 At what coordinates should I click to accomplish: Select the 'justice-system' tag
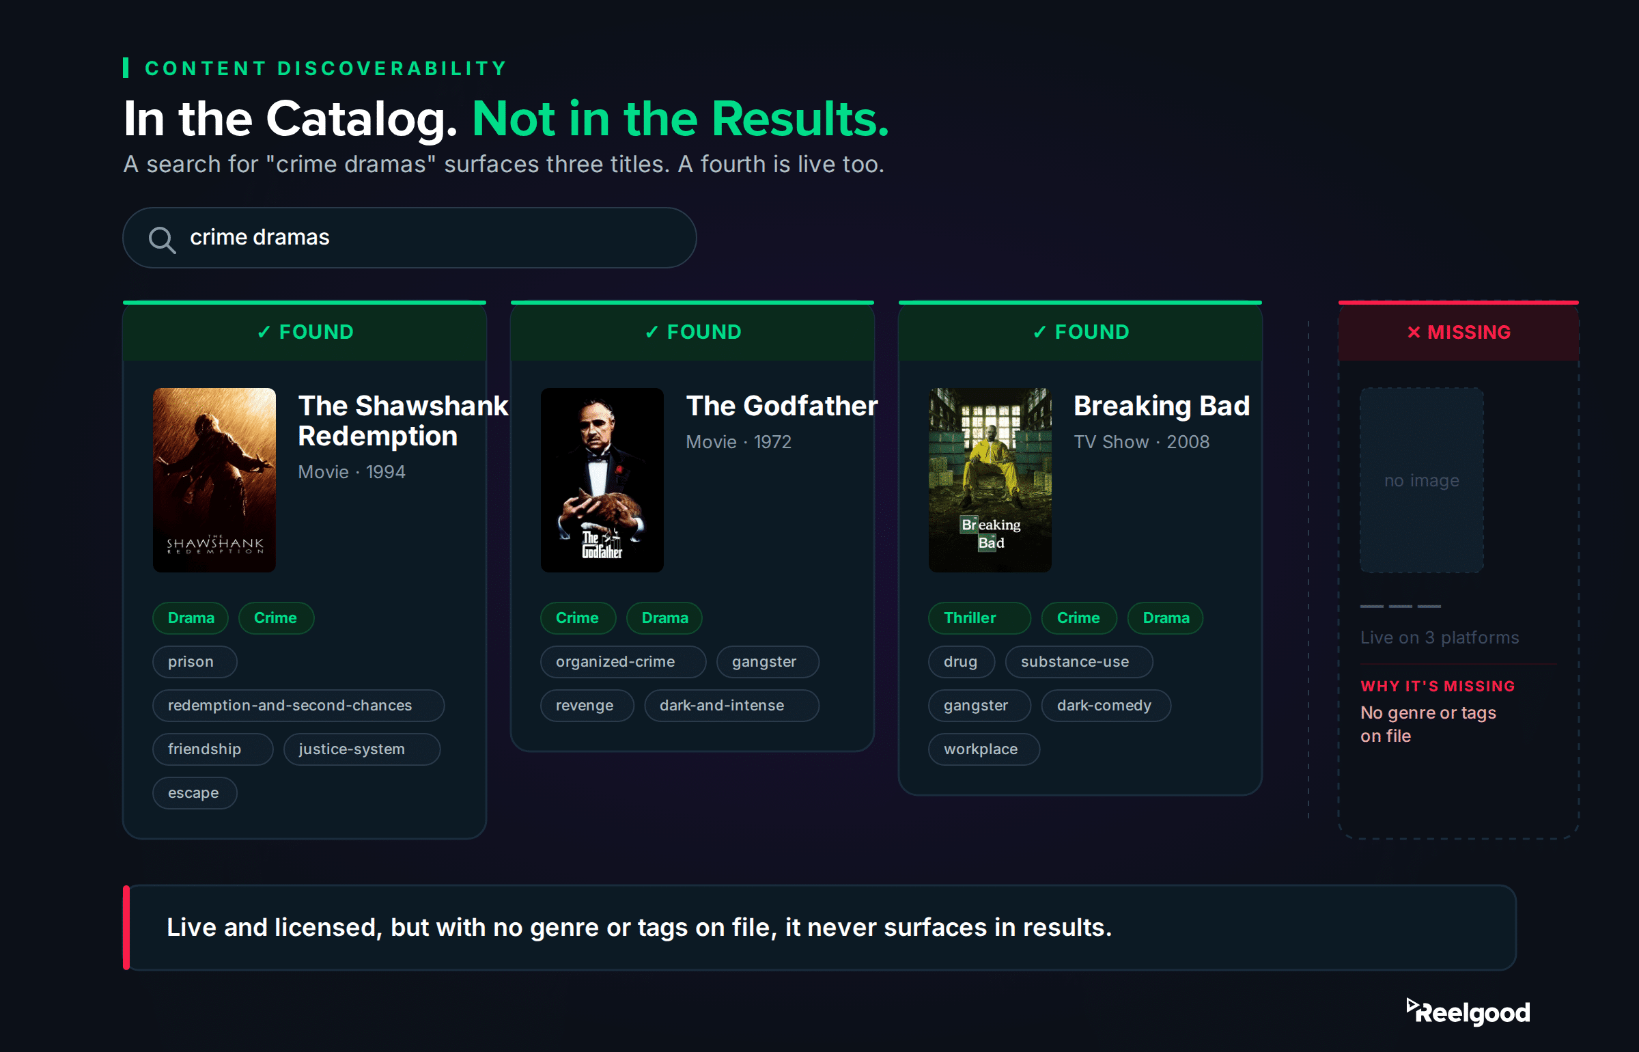coord(362,749)
